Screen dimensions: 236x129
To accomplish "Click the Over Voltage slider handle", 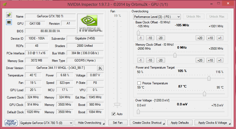I will click(138, 112).
